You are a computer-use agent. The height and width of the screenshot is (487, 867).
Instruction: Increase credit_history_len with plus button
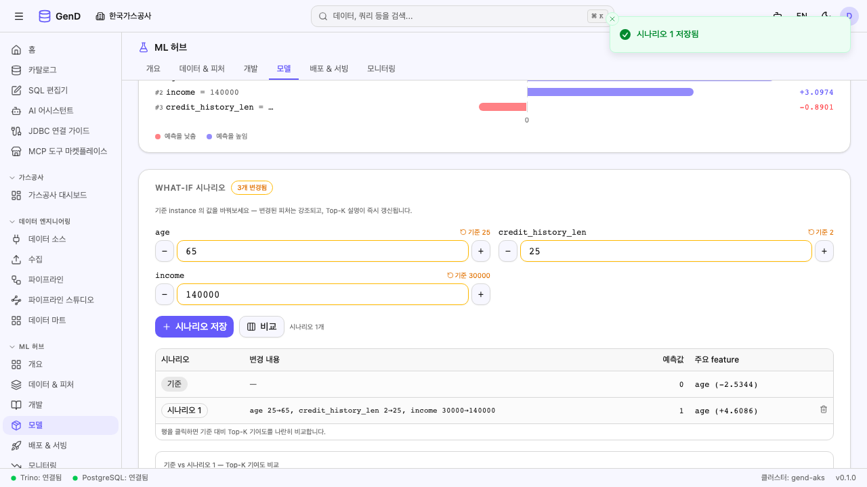tap(824, 251)
